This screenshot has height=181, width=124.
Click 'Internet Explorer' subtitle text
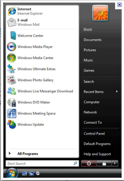click(x=30, y=13)
